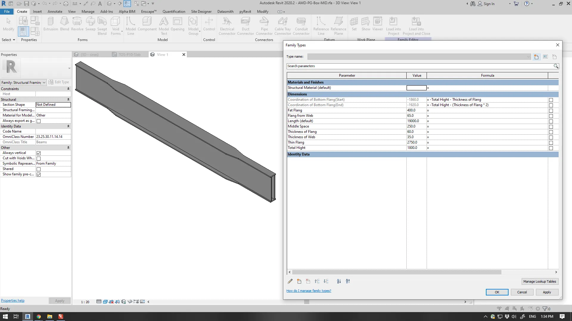Sort parameters in ascending order
572x321 pixels.
(339, 281)
